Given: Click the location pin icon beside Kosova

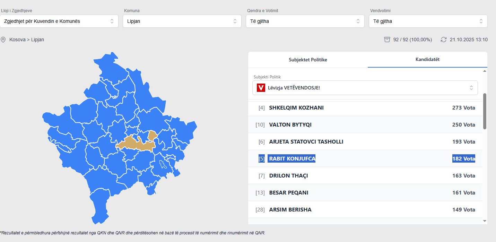Looking at the screenshot, I should tap(3, 40).
